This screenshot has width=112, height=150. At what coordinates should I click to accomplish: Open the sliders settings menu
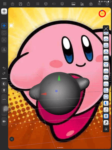[x=99, y=4]
